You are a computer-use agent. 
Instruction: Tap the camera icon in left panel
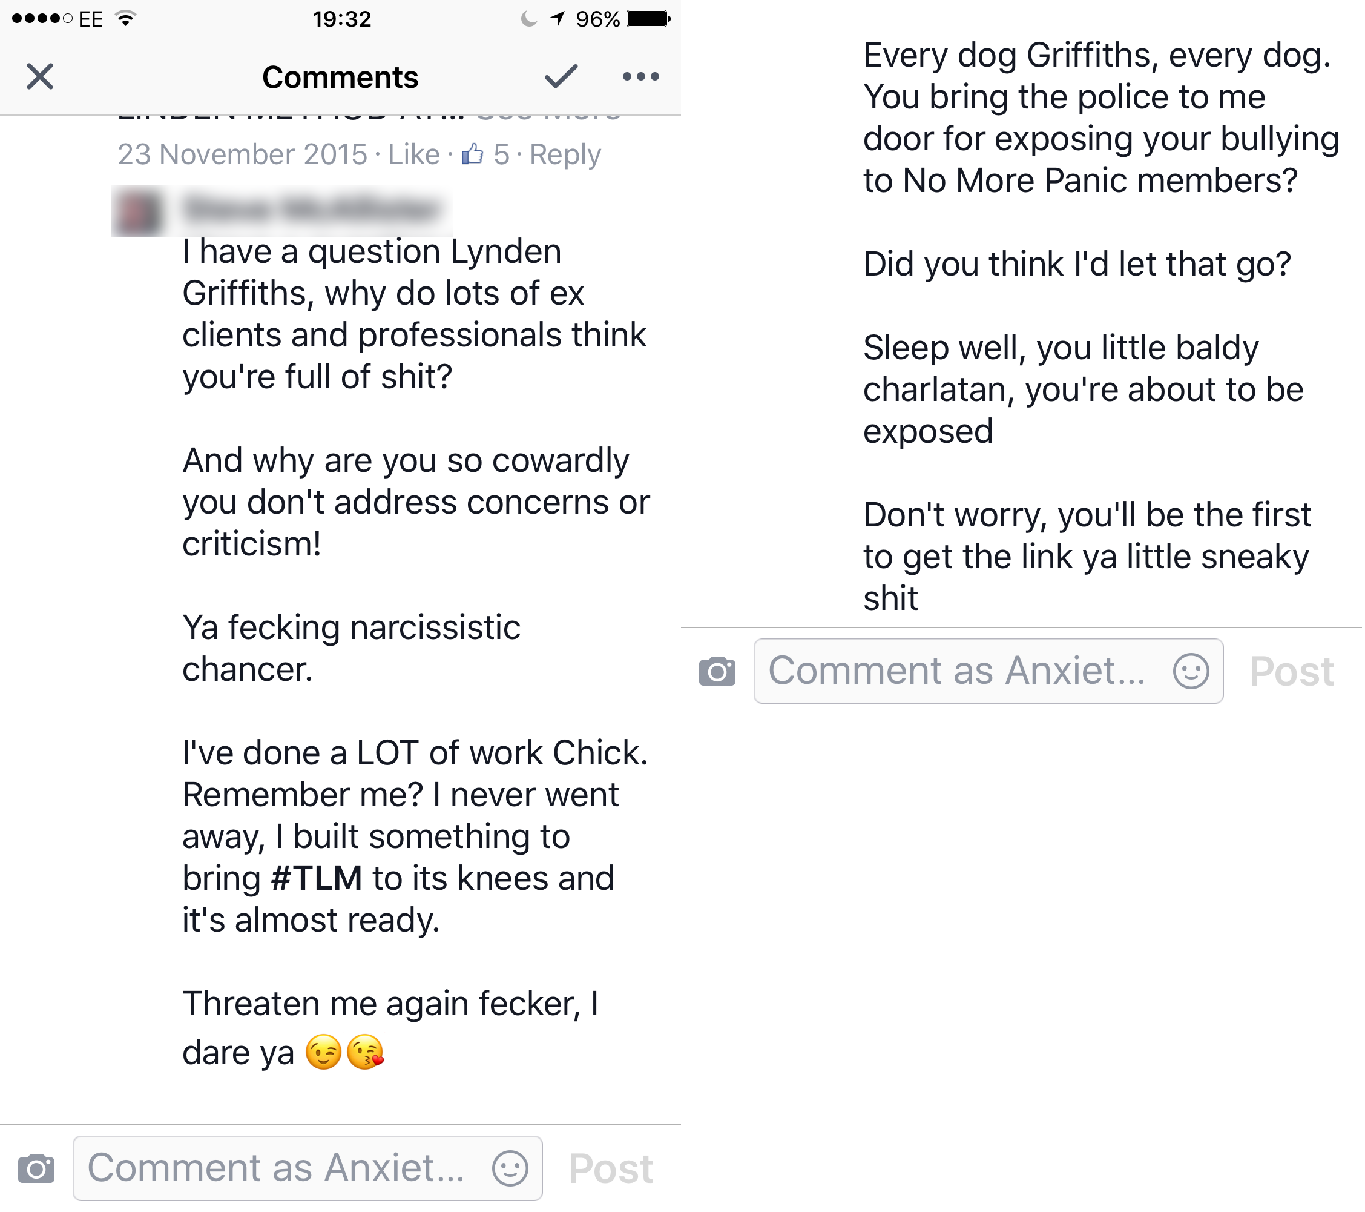pos(36,1168)
